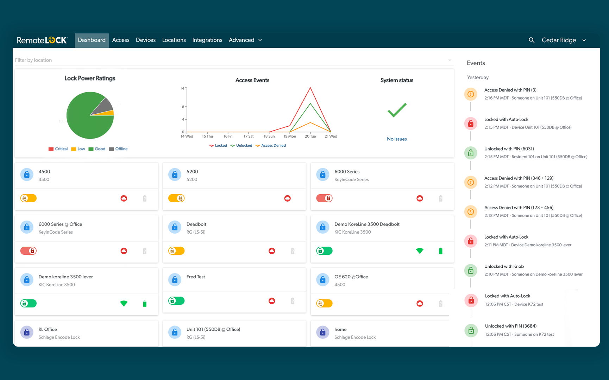Click the RemoteLock logo
The width and height of the screenshot is (609, 380).
42,40
